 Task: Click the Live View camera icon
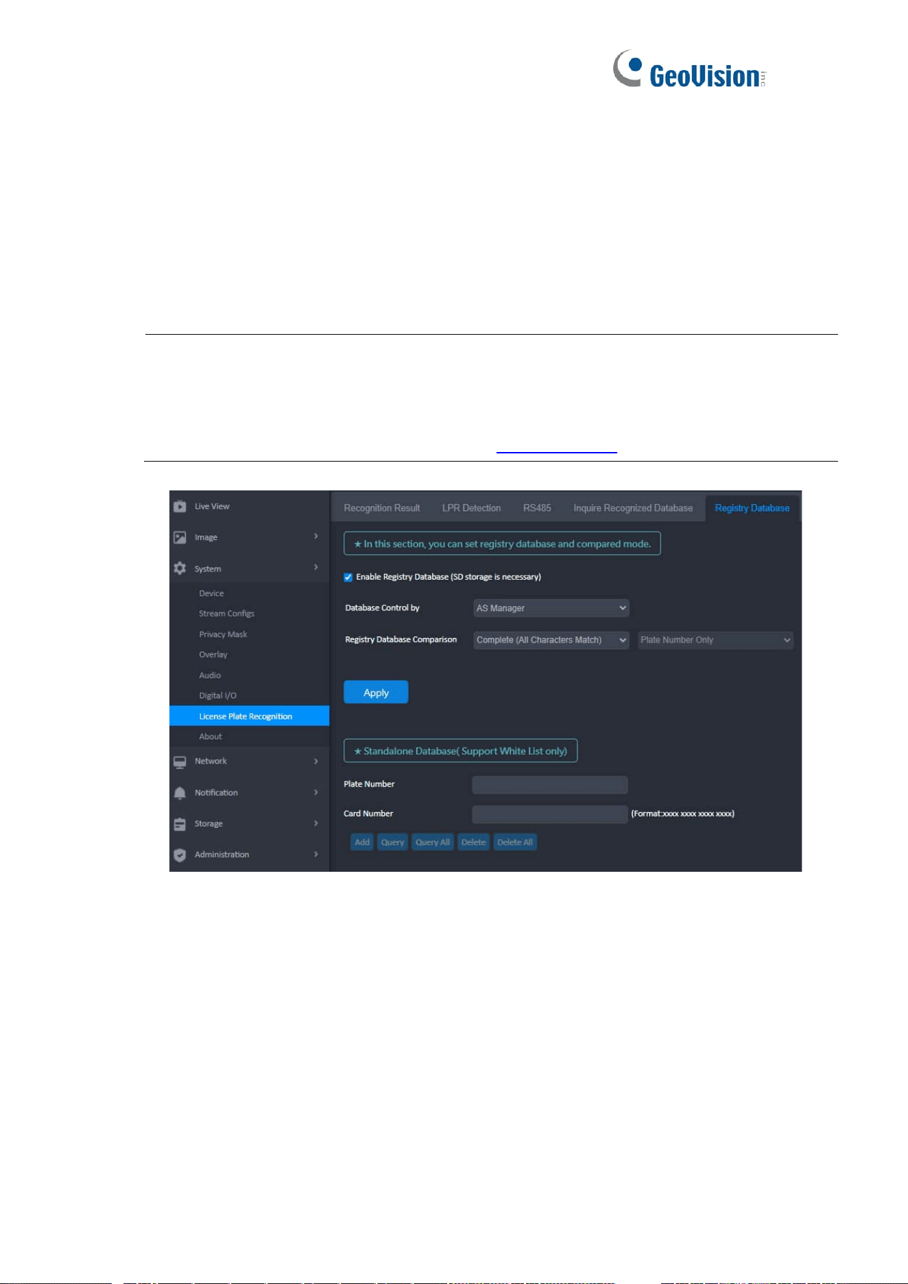180,506
